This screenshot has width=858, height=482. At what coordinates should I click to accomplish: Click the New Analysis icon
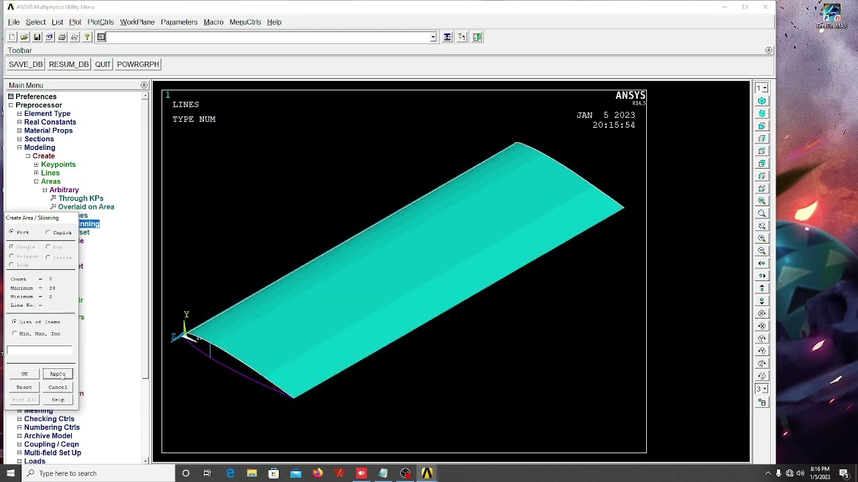tap(12, 37)
